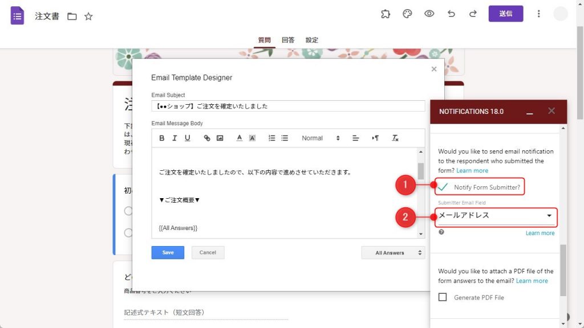The width and height of the screenshot is (584, 328).
Task: Click the 記述式テキスト(短文回答) field
Action: coord(205,313)
